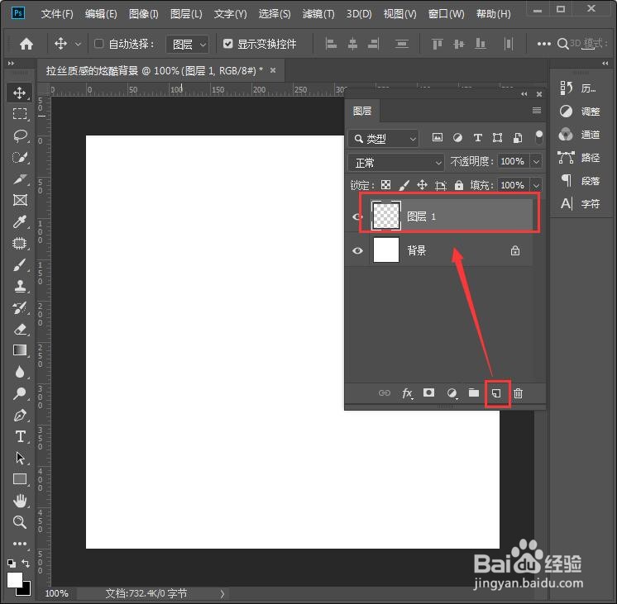Open the status bar info arrow
Viewport: 617px width, 604px height.
(222, 593)
